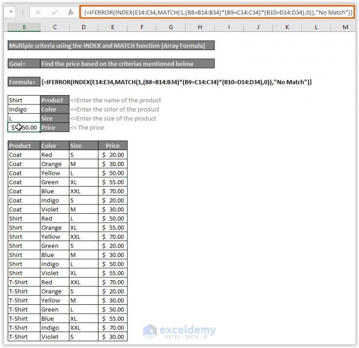The image size is (359, 348).
Task: Select the 'Blue' color cell in Coat XXL row
Action: tap(55, 191)
